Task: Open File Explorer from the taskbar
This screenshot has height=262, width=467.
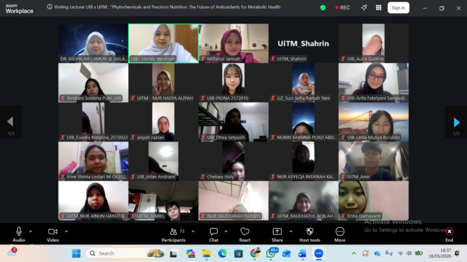Action: pos(206,254)
